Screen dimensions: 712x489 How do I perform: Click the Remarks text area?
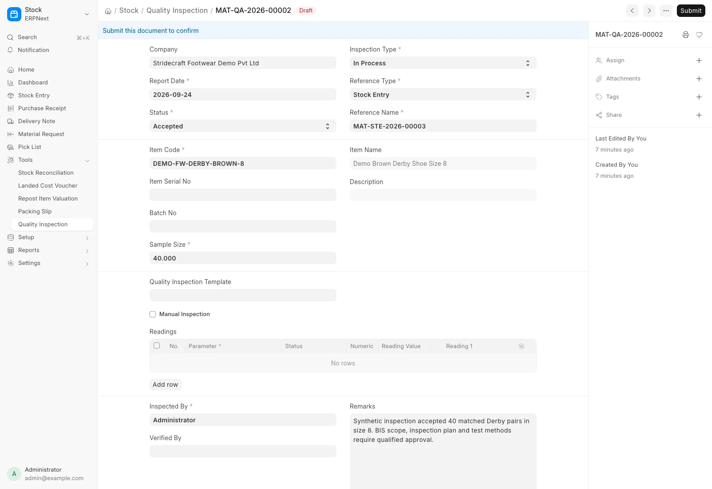(443, 451)
